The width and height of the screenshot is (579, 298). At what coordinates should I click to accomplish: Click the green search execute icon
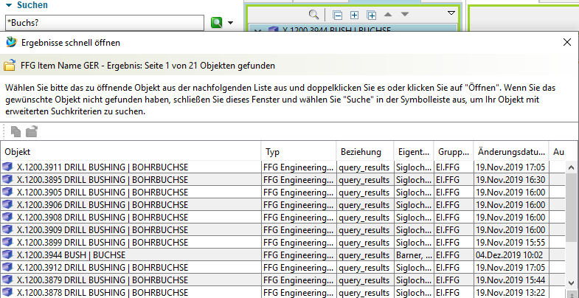point(216,23)
